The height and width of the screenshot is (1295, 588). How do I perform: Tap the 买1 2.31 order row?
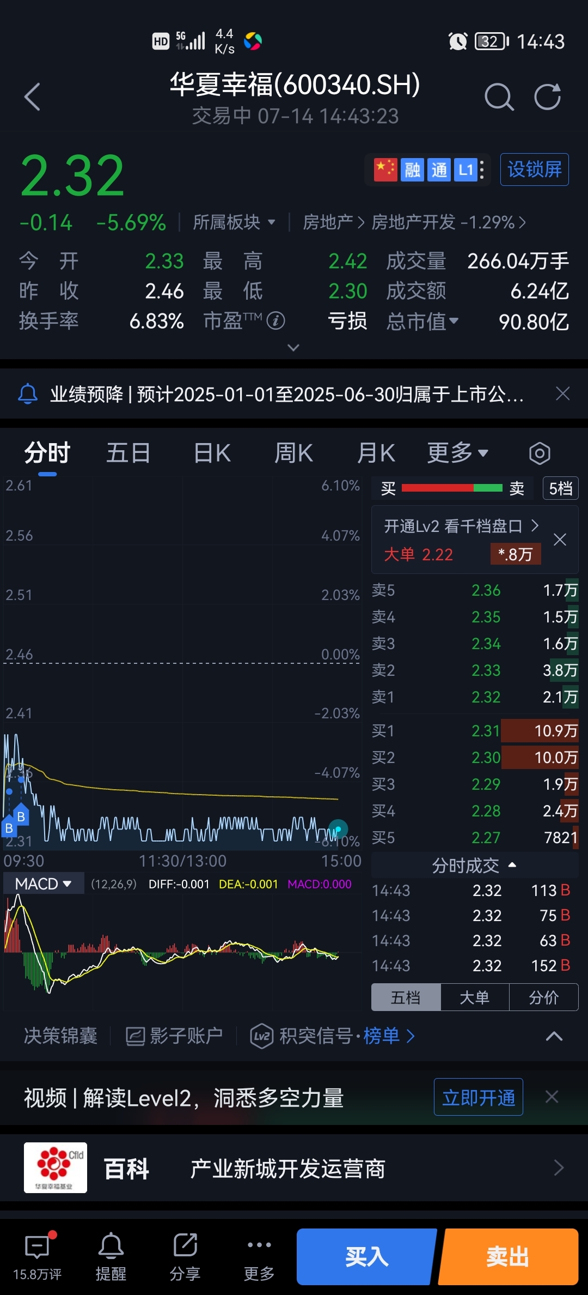coord(475,731)
